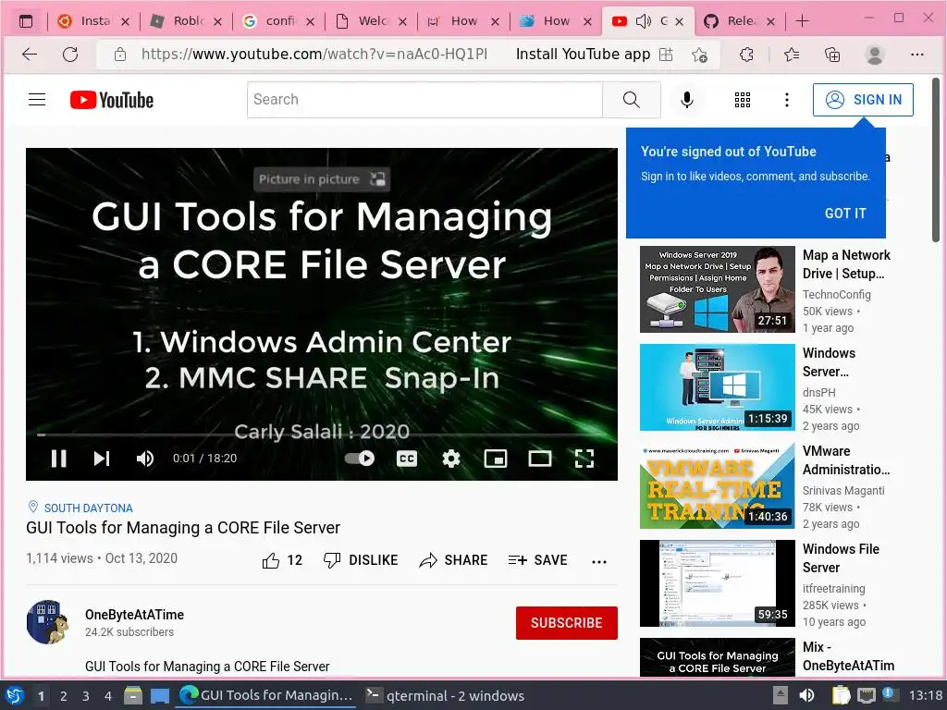
Task: Mute the YouTube tab speaker icon
Action: pos(644,22)
